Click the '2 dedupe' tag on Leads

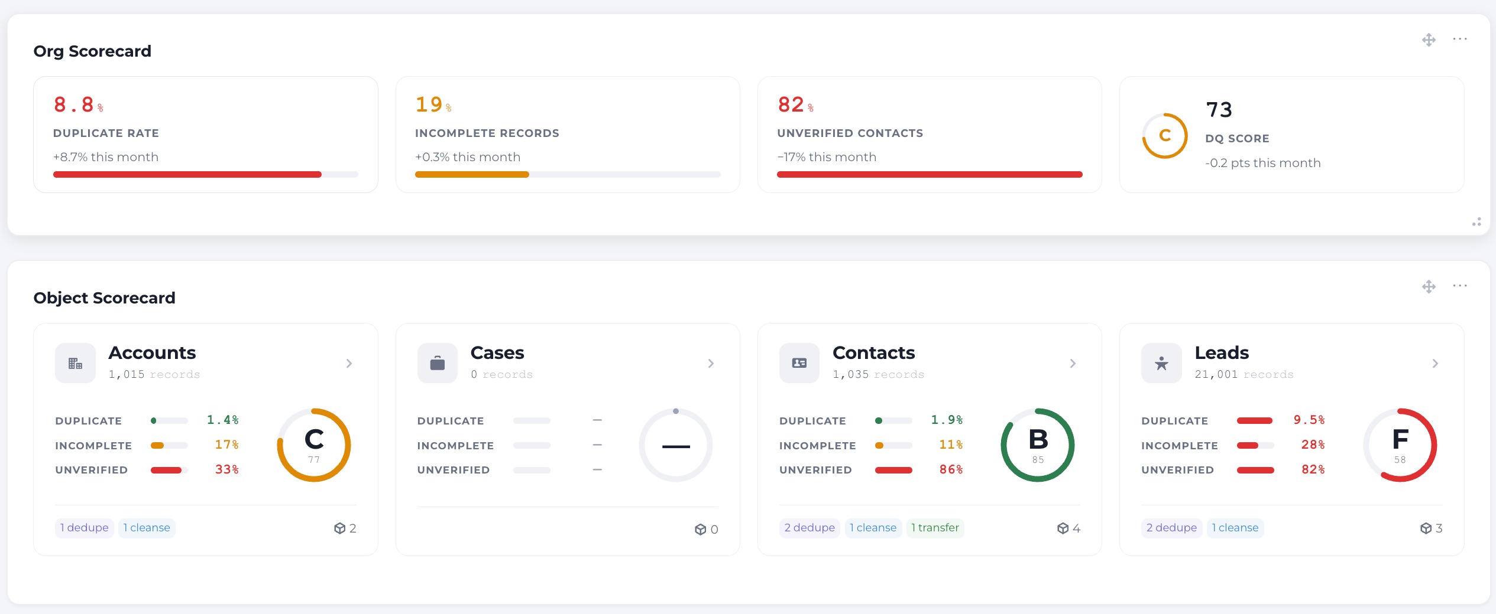click(1171, 528)
